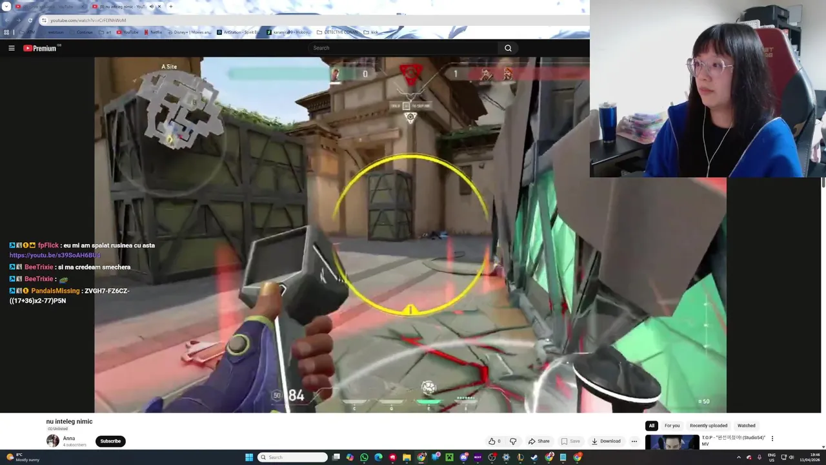This screenshot has height=465, width=826.
Task: Click the youtu.be link in chat overlay
Action: tap(55, 255)
